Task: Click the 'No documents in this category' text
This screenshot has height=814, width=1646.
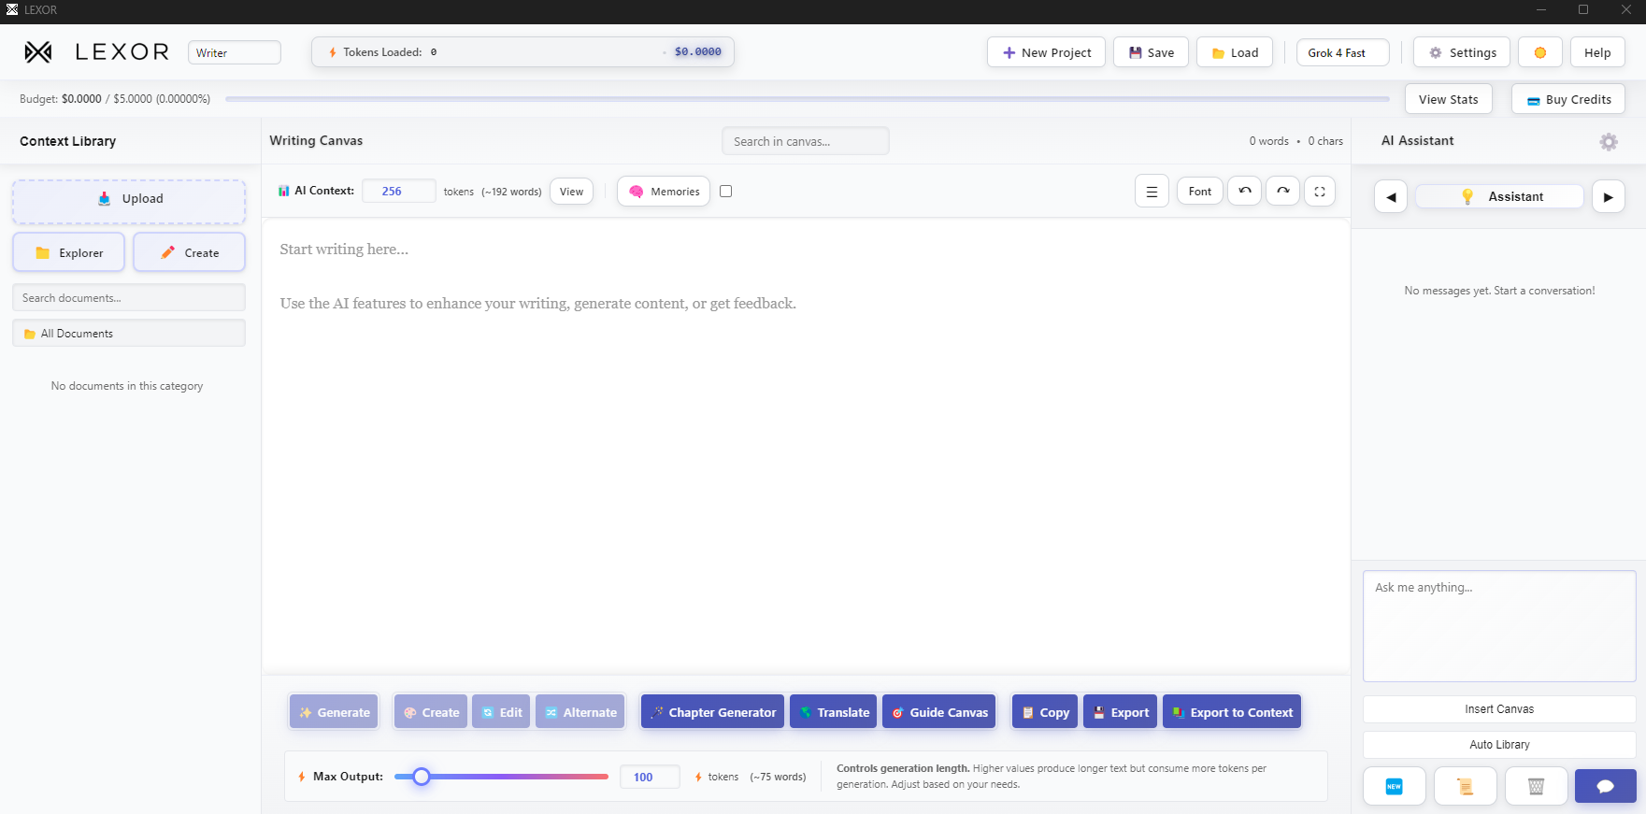Action: coord(127,386)
